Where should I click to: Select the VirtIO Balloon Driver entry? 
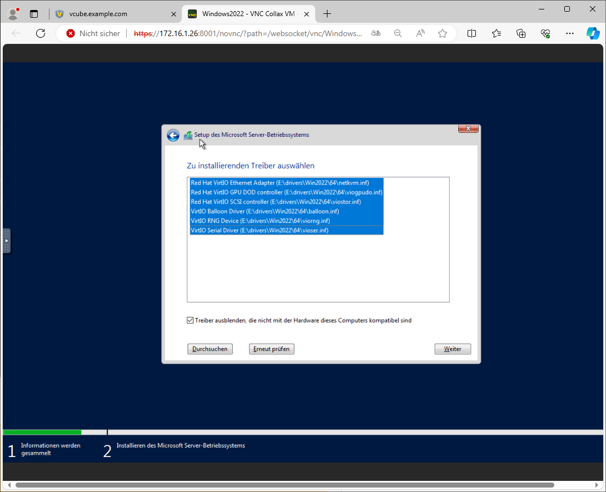point(286,211)
